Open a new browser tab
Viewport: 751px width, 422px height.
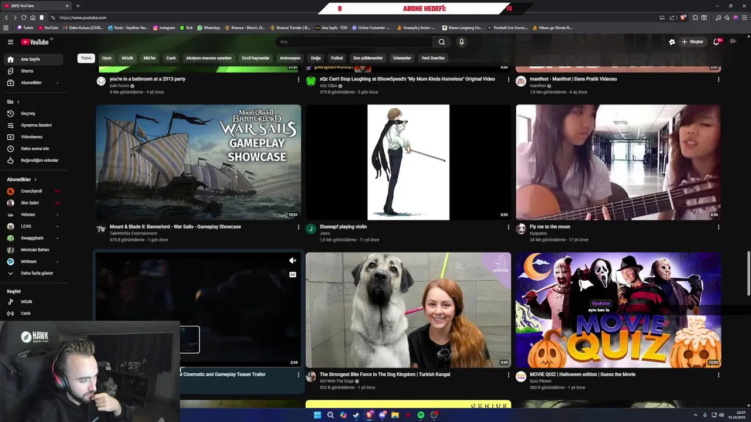click(x=77, y=6)
